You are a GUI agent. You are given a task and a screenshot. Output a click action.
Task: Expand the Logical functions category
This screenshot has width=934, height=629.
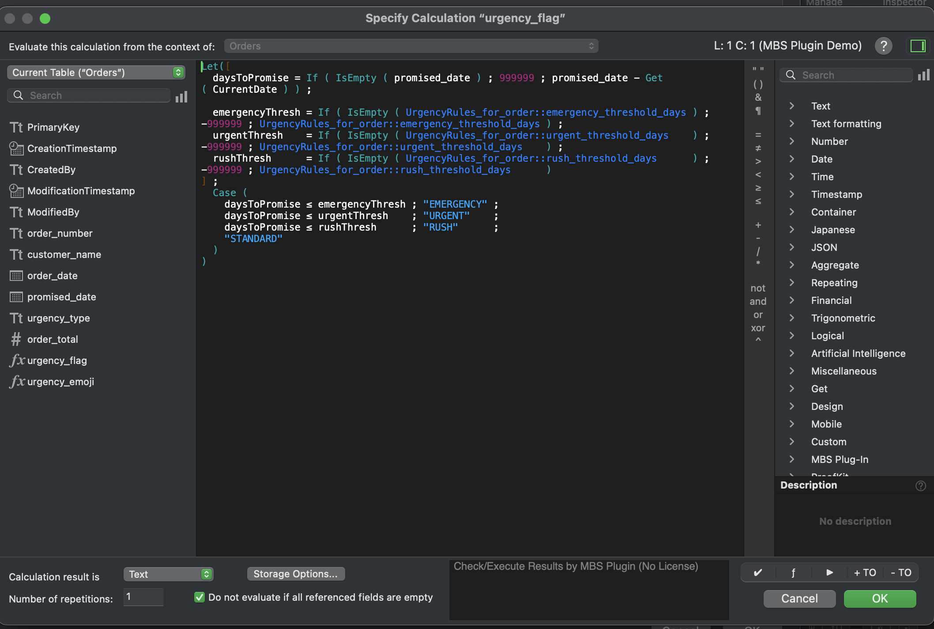pos(792,336)
